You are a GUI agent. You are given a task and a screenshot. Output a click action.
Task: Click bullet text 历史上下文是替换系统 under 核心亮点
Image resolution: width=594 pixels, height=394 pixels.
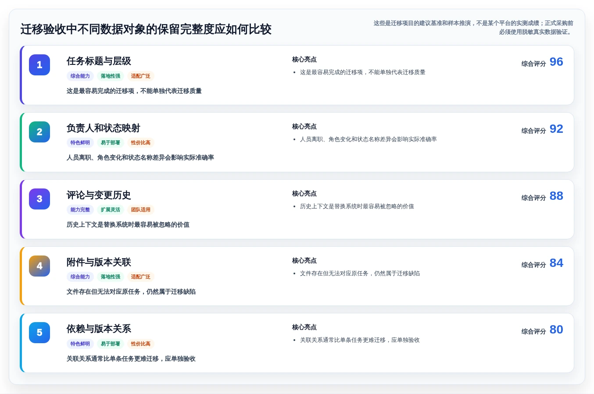(357, 206)
